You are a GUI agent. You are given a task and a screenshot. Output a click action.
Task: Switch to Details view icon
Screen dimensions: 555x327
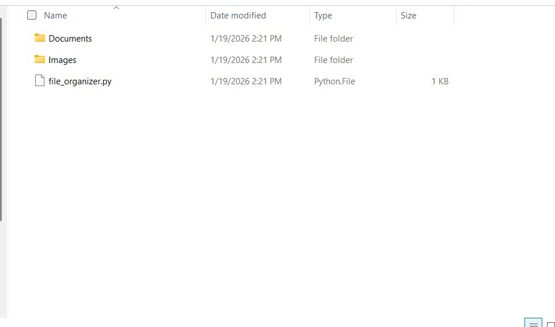coord(533,323)
